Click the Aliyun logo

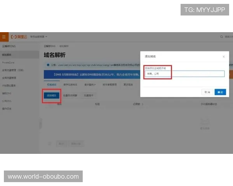(x=19, y=37)
